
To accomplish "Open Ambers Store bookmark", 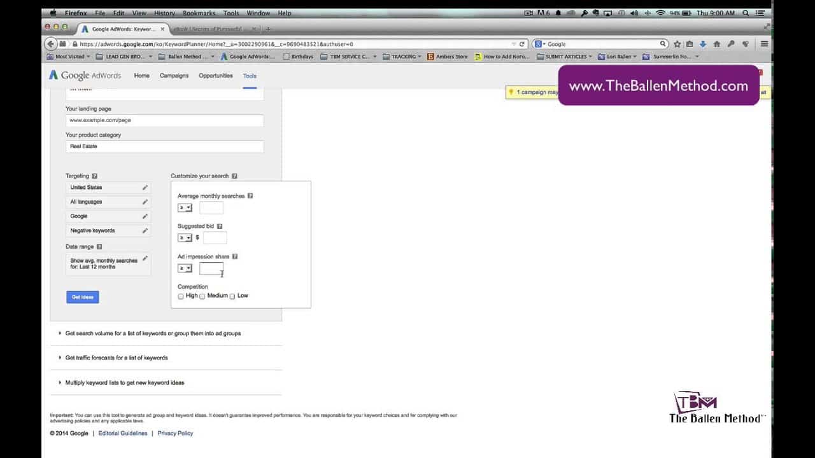I will point(448,57).
